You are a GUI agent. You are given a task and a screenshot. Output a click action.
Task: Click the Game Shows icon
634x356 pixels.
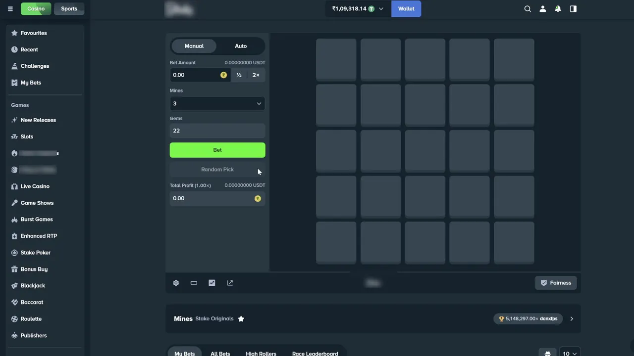click(x=14, y=203)
